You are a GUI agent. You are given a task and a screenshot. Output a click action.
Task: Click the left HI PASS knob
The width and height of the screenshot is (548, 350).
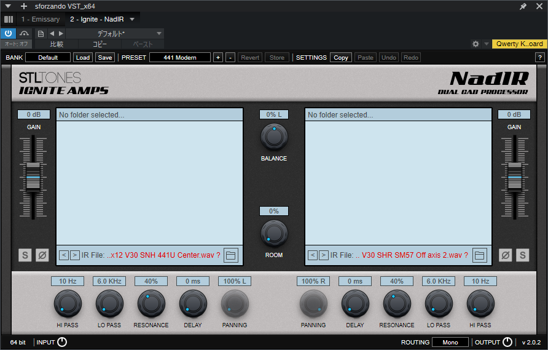68,303
